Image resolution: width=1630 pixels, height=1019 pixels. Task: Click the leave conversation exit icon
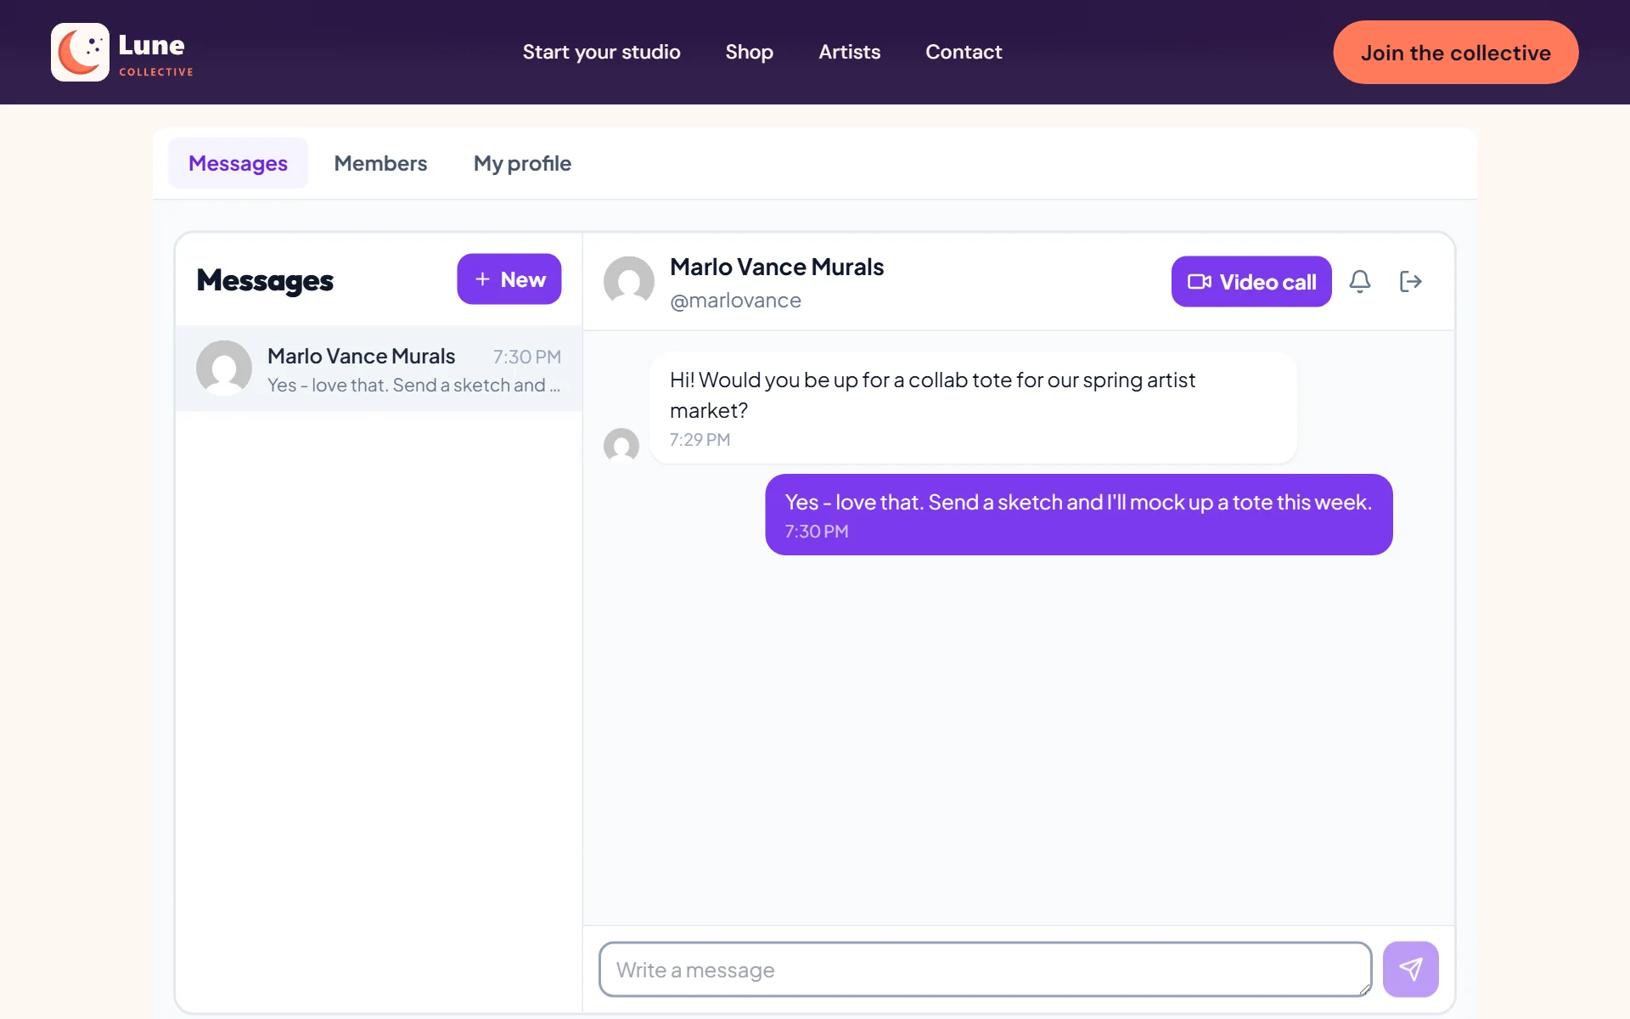pos(1410,281)
